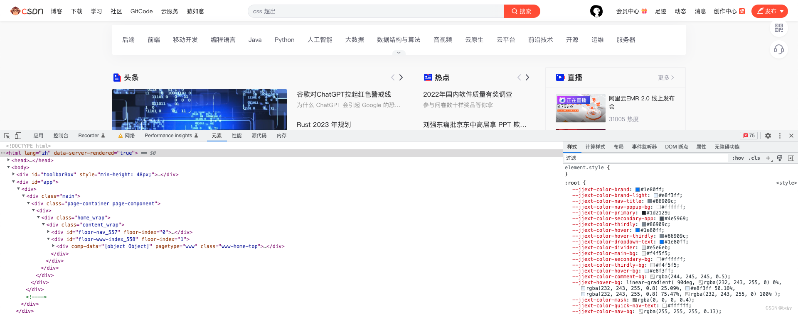Screen dimensions: 798x314
Task: Go to next 头条 headline
Action: tap(401, 78)
